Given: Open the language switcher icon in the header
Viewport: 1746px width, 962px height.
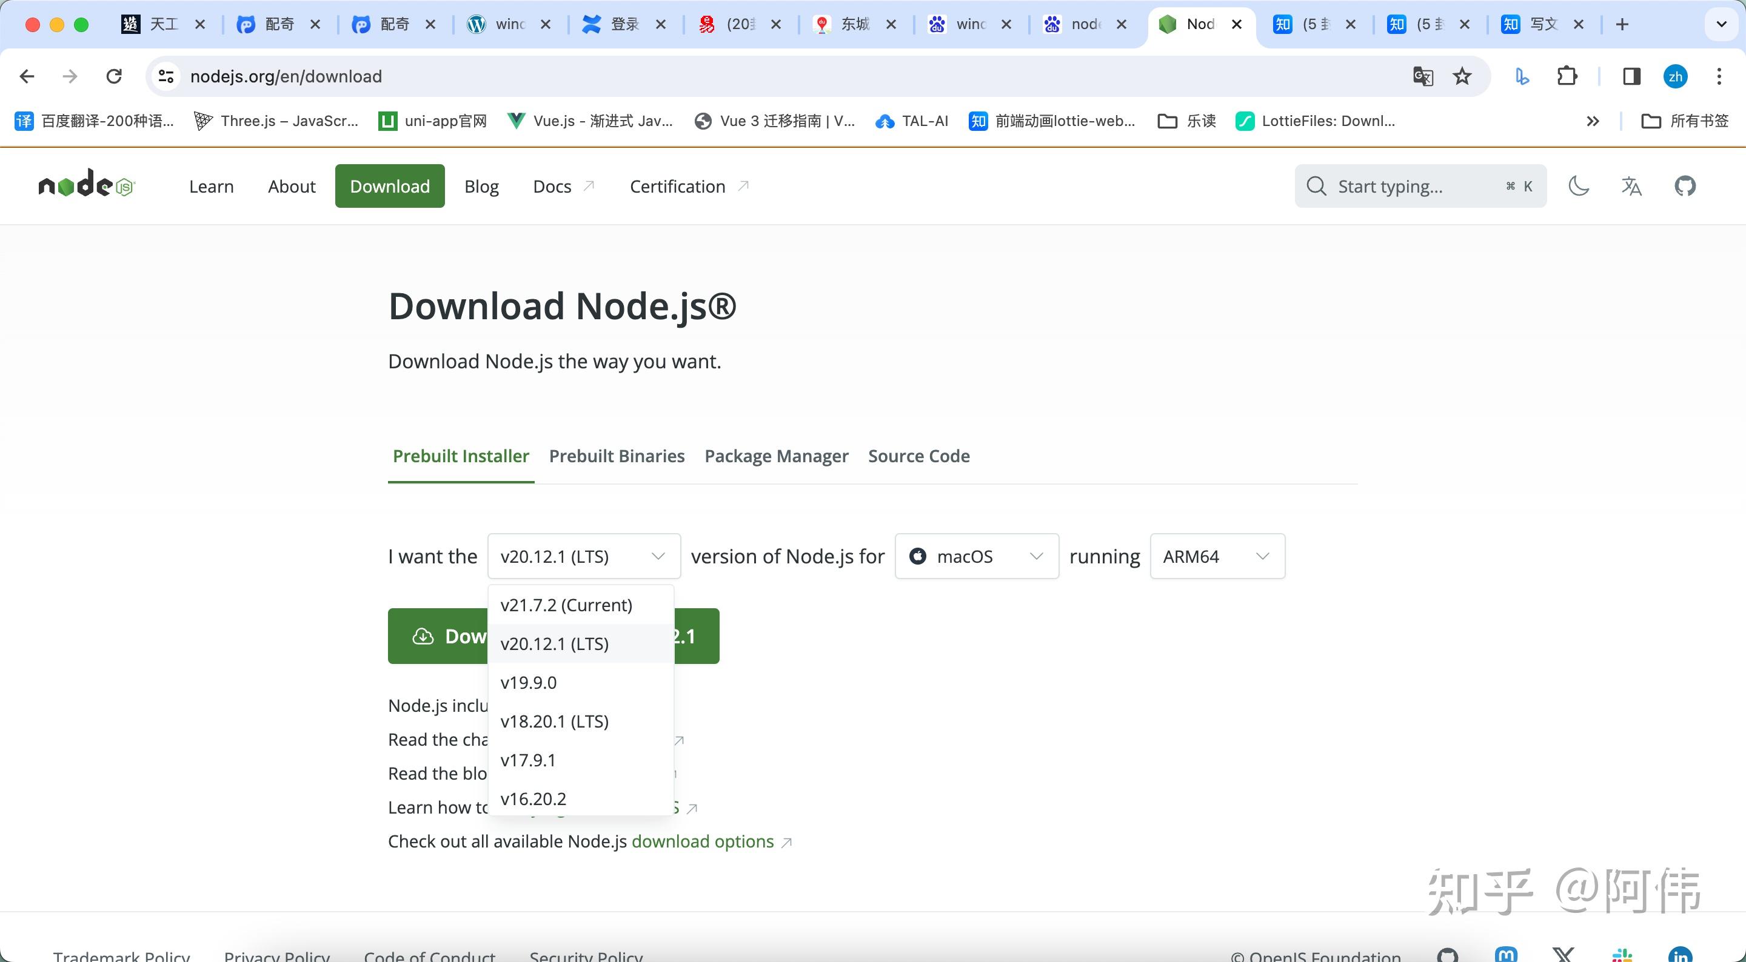Looking at the screenshot, I should (x=1632, y=185).
